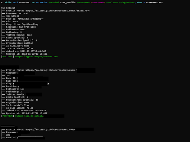This screenshot has width=190, height=142.
Task: Click the second profile photo avatars URL
Action: (51, 70)
